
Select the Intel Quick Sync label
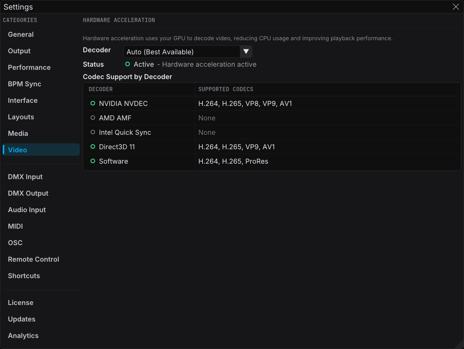(125, 132)
